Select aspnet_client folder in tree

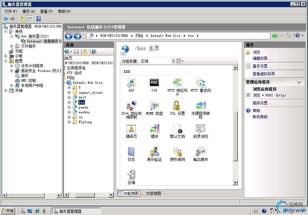[91, 93]
